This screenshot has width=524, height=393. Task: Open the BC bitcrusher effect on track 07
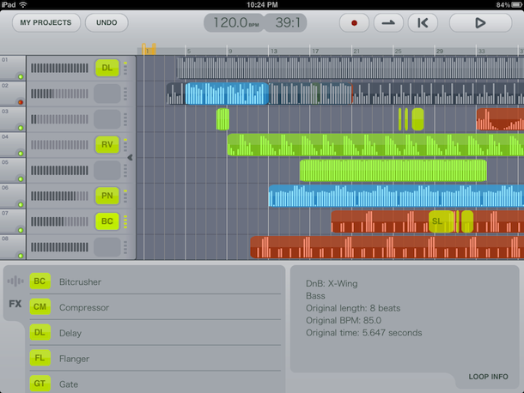coord(107,222)
